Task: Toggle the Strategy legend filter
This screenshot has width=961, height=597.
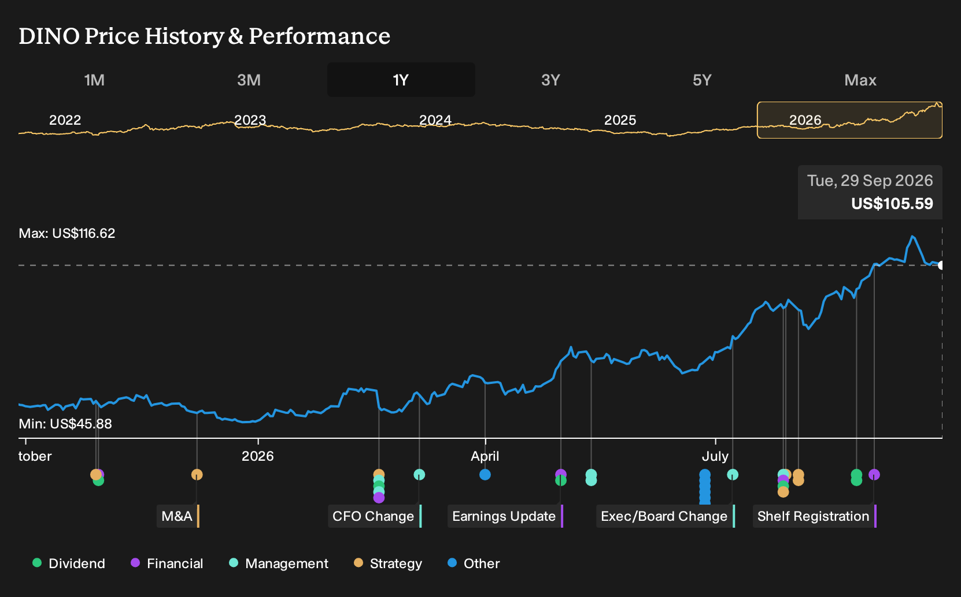Action: point(388,564)
